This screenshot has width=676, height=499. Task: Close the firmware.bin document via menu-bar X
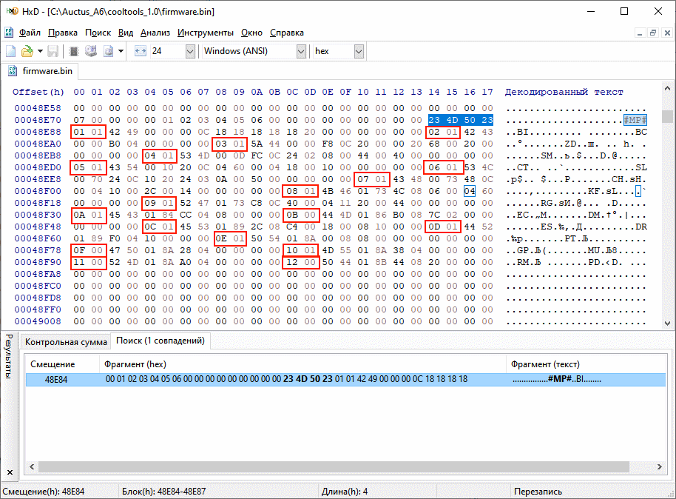point(667,33)
